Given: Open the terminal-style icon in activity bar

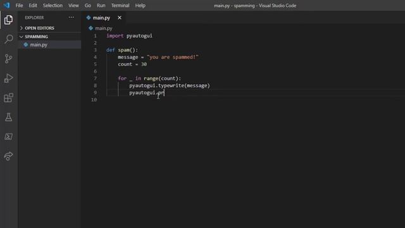Looking at the screenshot, I should pos(8,137).
